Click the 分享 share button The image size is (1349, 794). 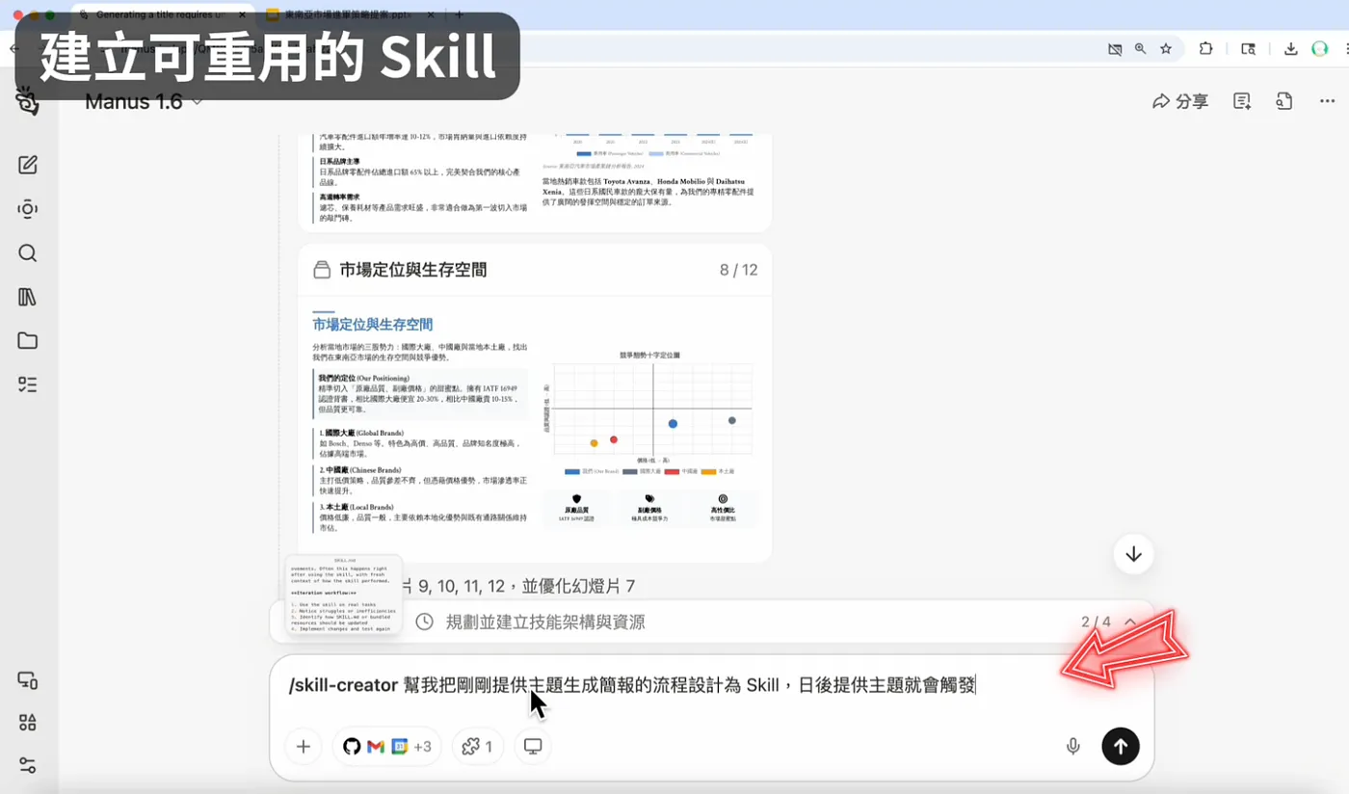[1180, 101]
